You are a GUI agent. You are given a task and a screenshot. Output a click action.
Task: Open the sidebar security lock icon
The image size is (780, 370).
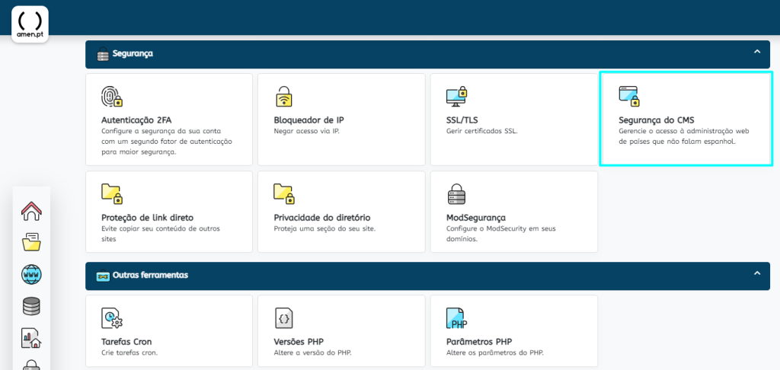click(x=31, y=365)
